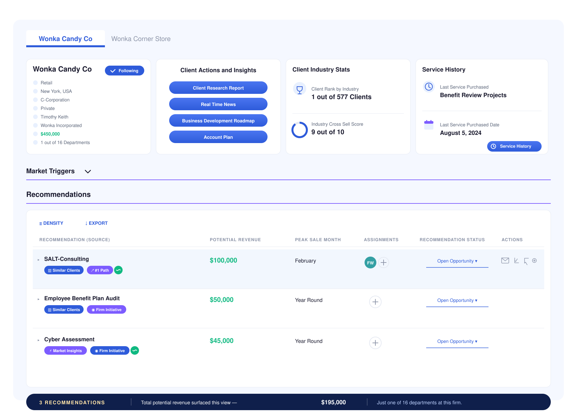Image resolution: width=577 pixels, height=420 pixels.
Task: Select the Employee Benefit Plan Audit recommendation name
Action: [x=82, y=298]
